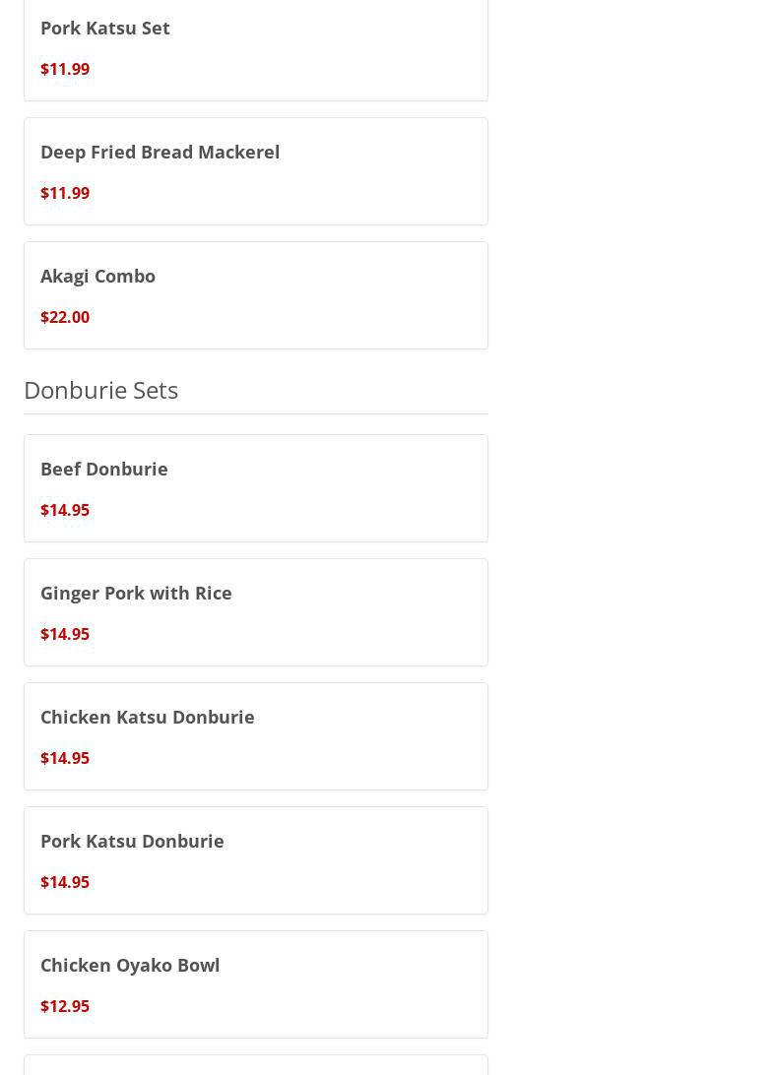
Task: Select the Chicken Oyako Bowl item
Action: pos(130,965)
